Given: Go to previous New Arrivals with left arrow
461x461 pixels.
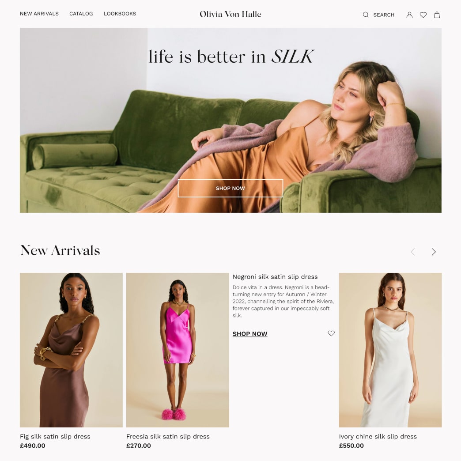Looking at the screenshot, I should pyautogui.click(x=413, y=252).
